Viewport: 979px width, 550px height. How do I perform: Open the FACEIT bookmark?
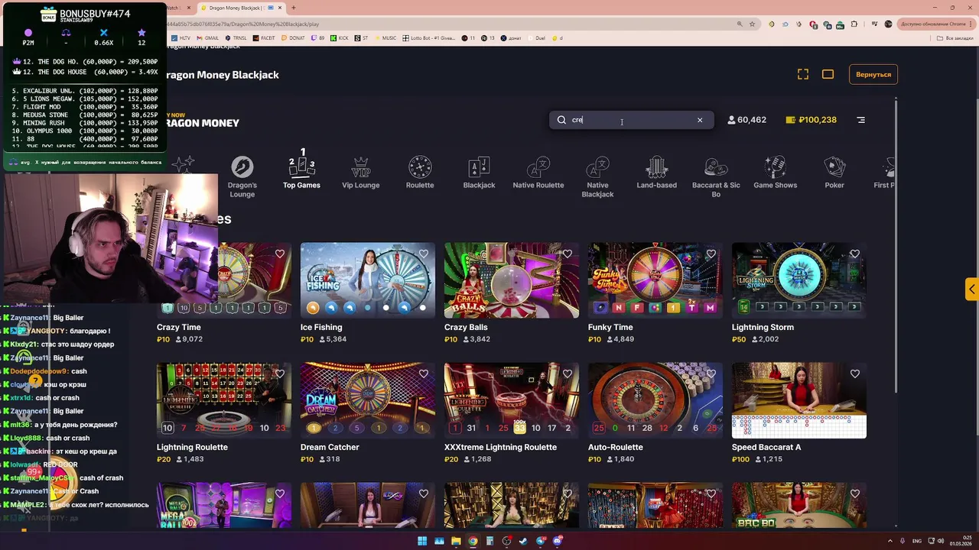[265, 37]
